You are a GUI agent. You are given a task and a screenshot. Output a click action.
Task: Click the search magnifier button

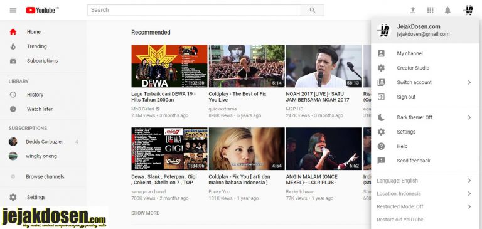tap(313, 10)
